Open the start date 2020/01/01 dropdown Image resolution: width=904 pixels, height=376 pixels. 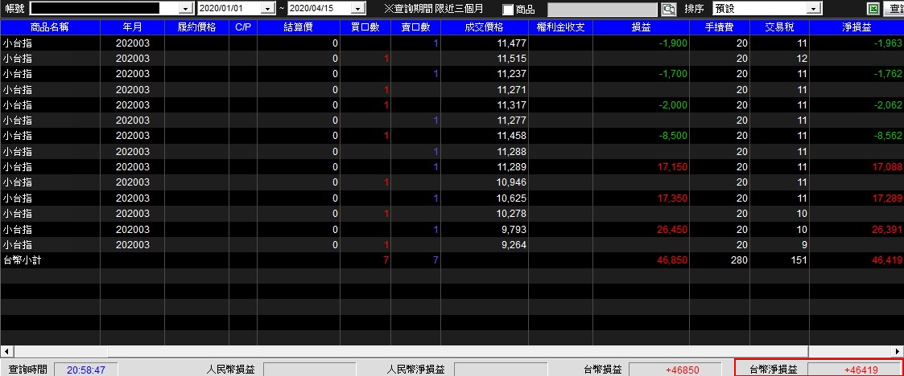(268, 9)
